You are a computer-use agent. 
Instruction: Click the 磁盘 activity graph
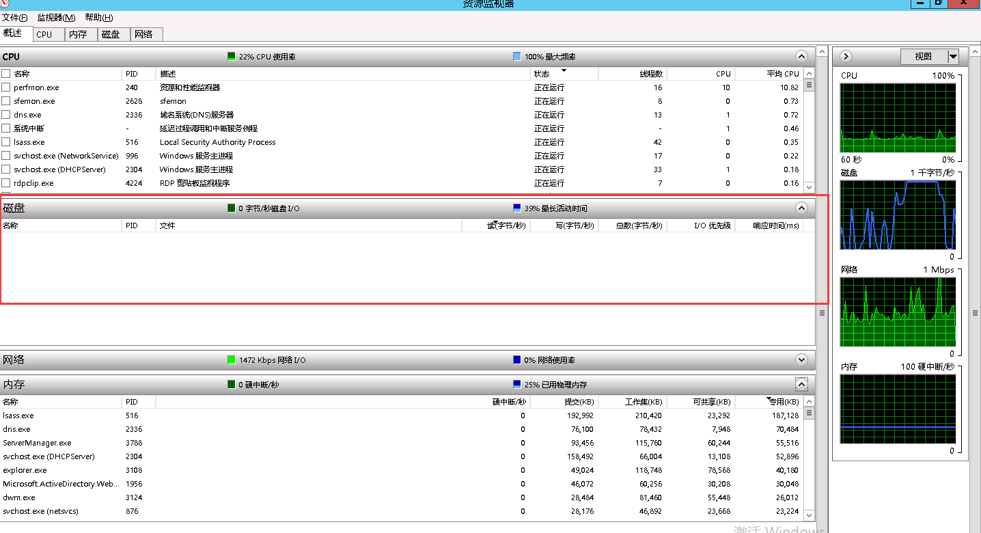tap(898, 215)
